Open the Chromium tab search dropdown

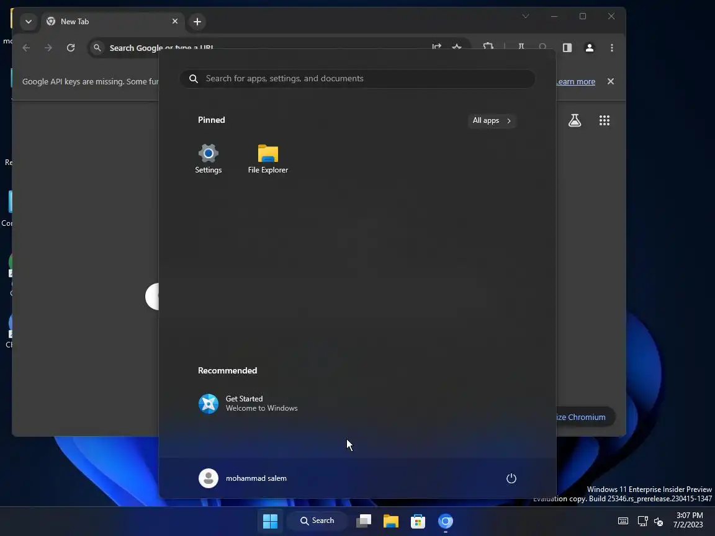click(29, 22)
